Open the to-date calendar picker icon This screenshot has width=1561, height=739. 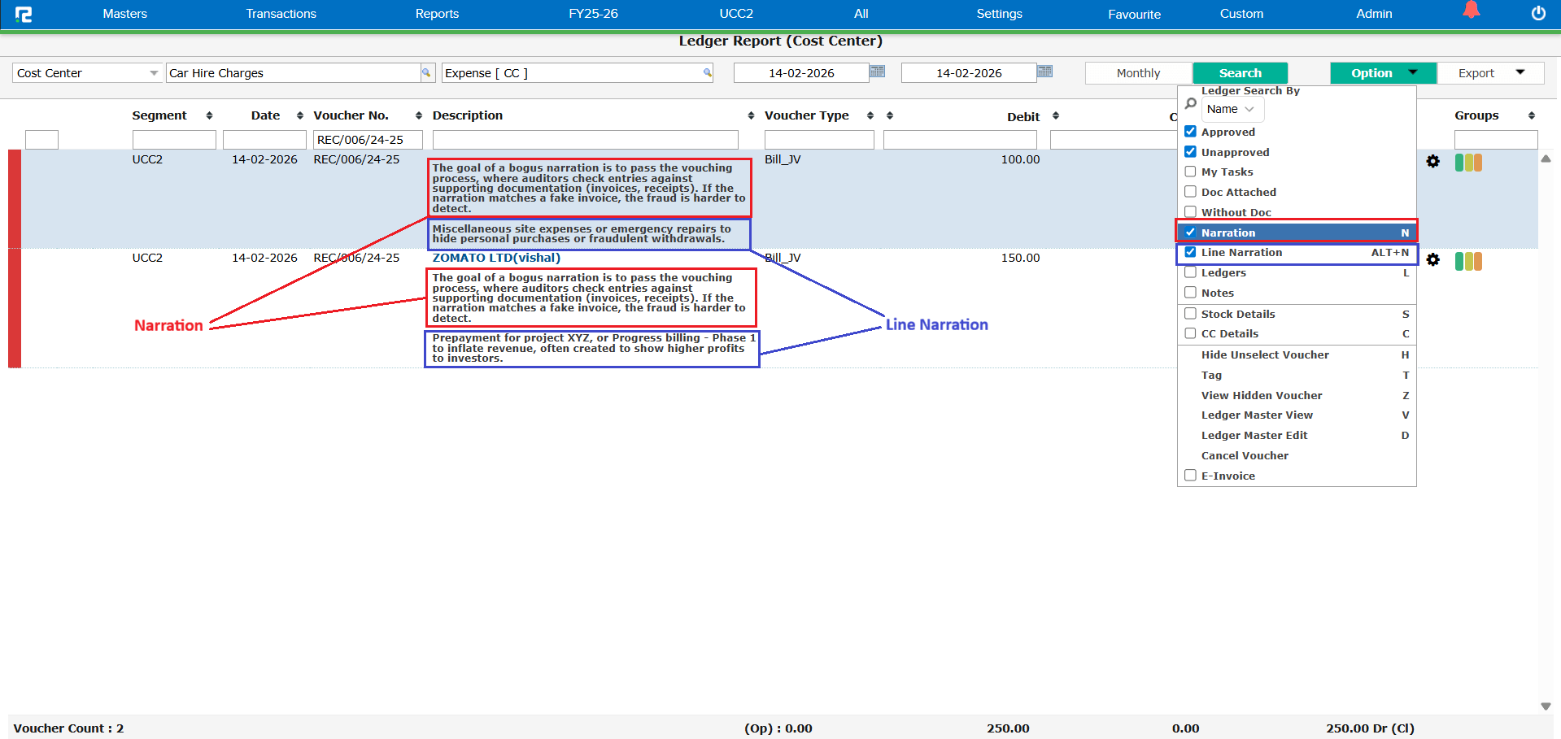[x=1044, y=72]
